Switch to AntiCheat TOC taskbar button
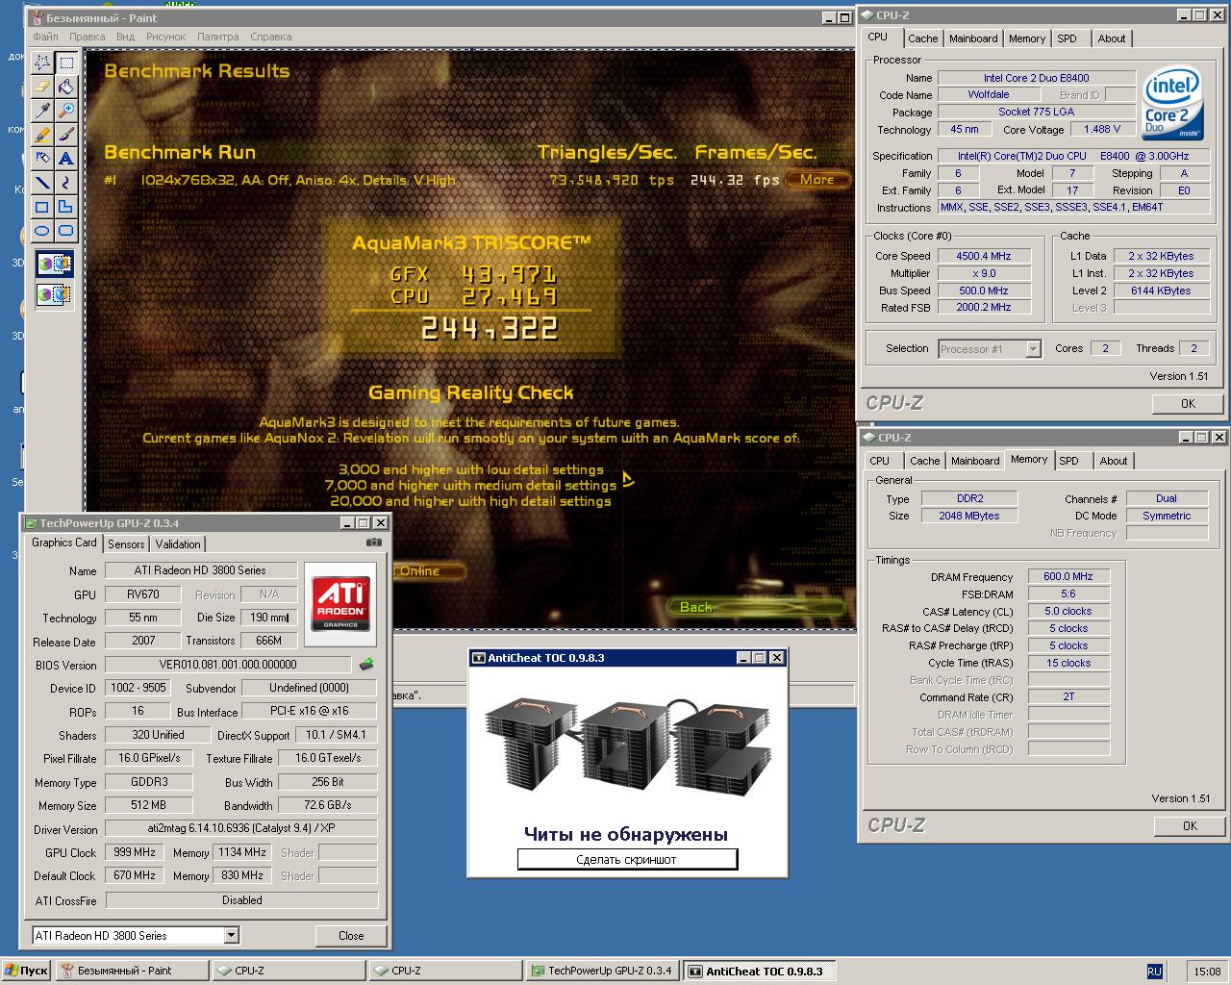The image size is (1231, 985). [760, 971]
